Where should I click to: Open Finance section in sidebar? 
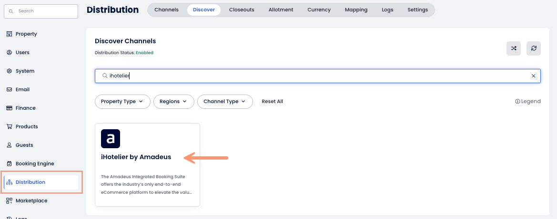[25, 108]
